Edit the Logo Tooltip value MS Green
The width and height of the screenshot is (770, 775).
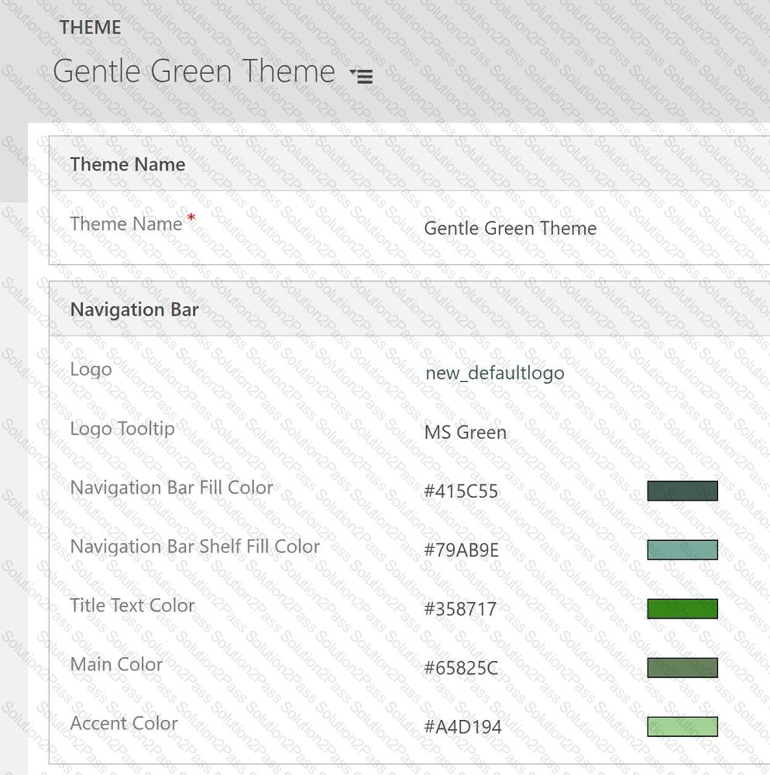click(x=465, y=432)
